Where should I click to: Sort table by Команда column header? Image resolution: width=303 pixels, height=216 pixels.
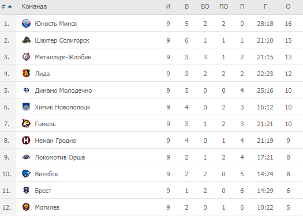pyautogui.click(x=34, y=6)
